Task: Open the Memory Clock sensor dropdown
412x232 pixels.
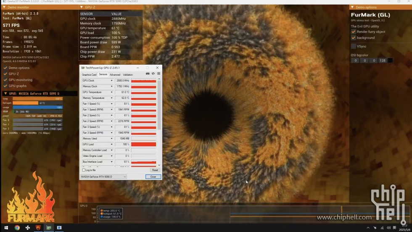Action: pos(111,87)
